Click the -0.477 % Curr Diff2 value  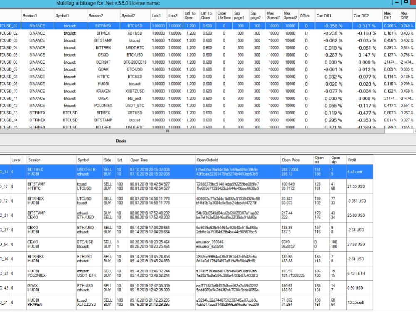[x=367, y=113]
